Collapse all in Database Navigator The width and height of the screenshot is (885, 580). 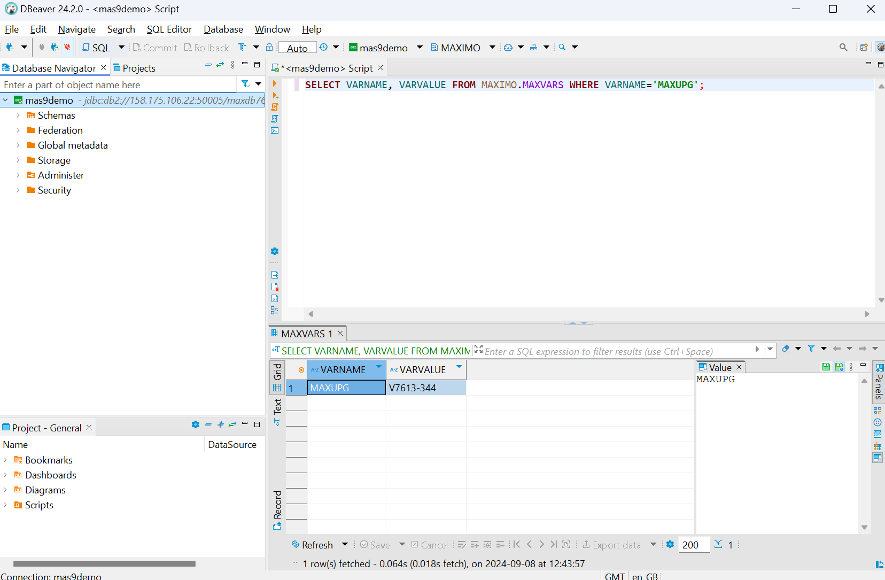208,65
